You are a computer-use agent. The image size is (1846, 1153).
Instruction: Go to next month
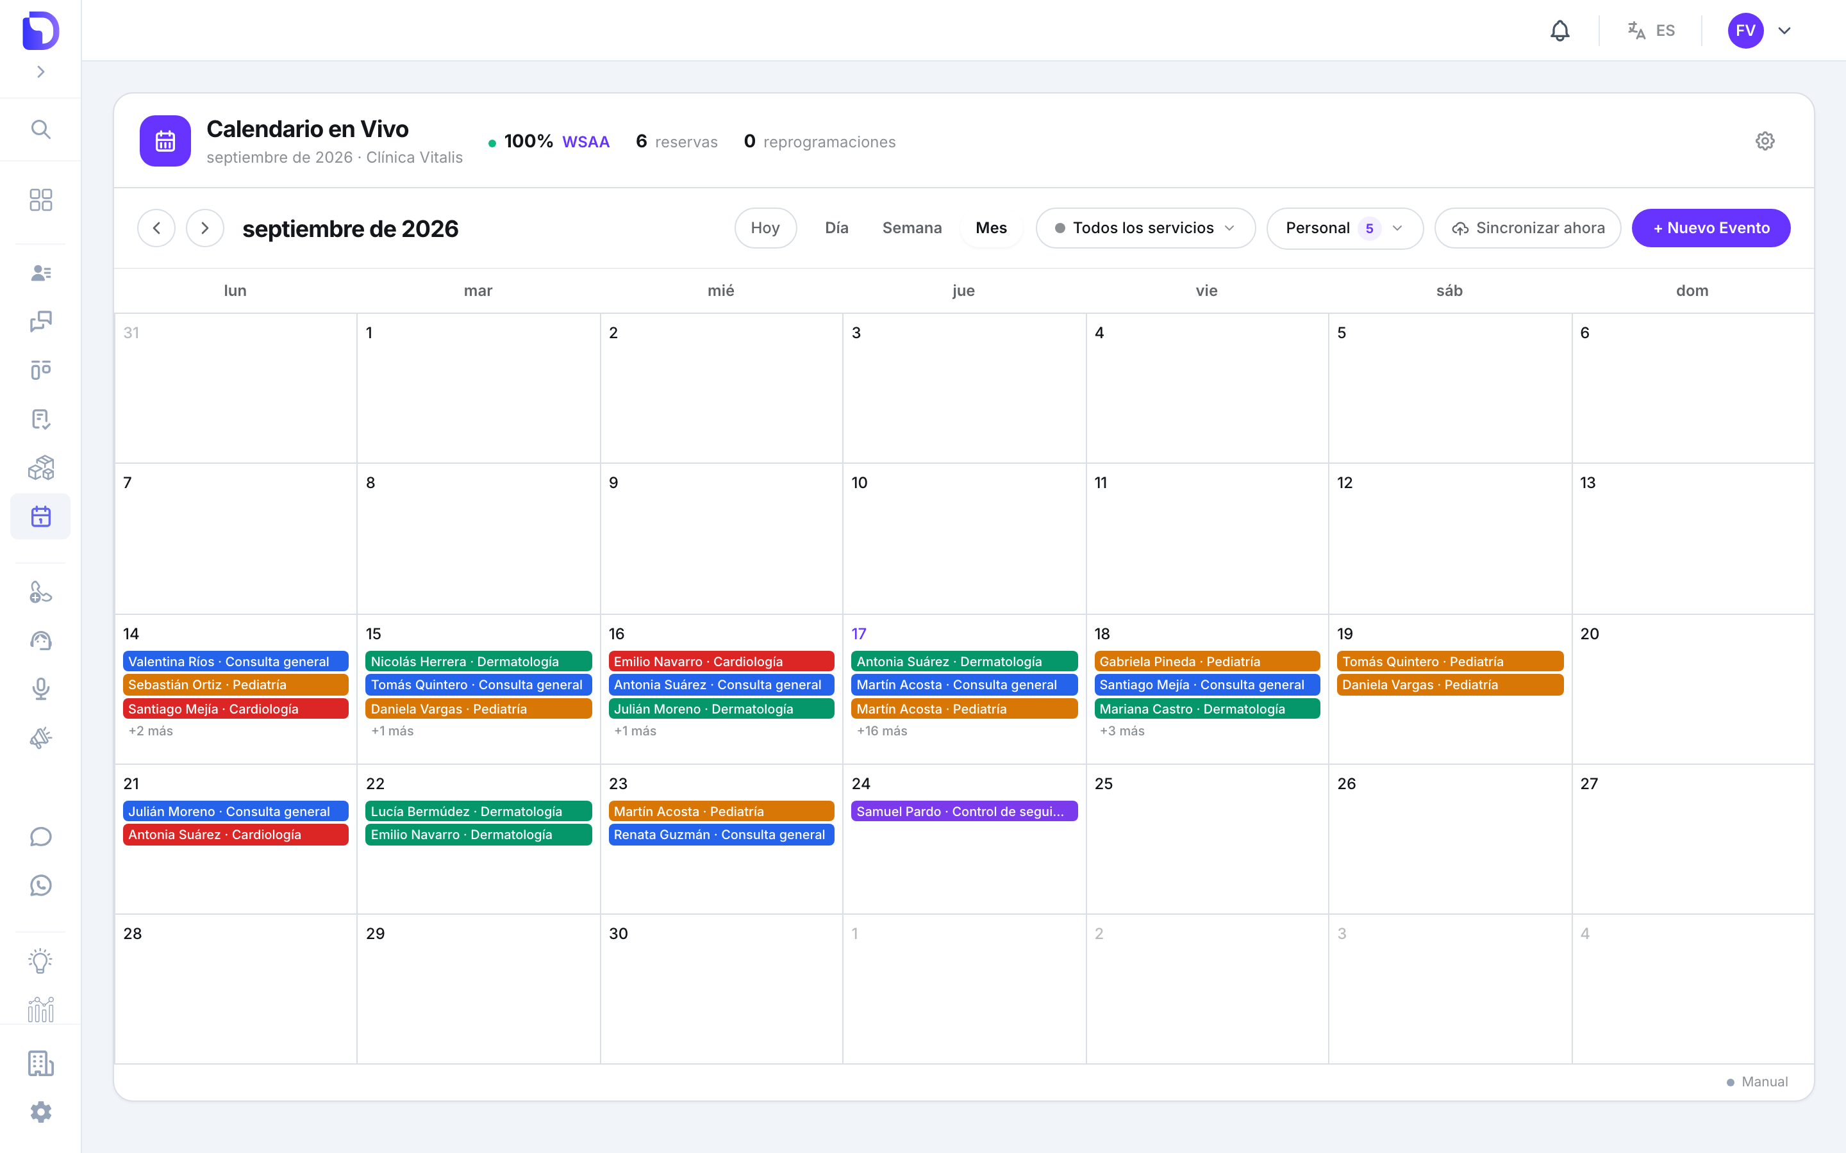point(204,228)
